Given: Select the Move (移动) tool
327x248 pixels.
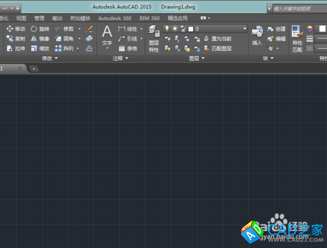Looking at the screenshot, I should [16, 29].
